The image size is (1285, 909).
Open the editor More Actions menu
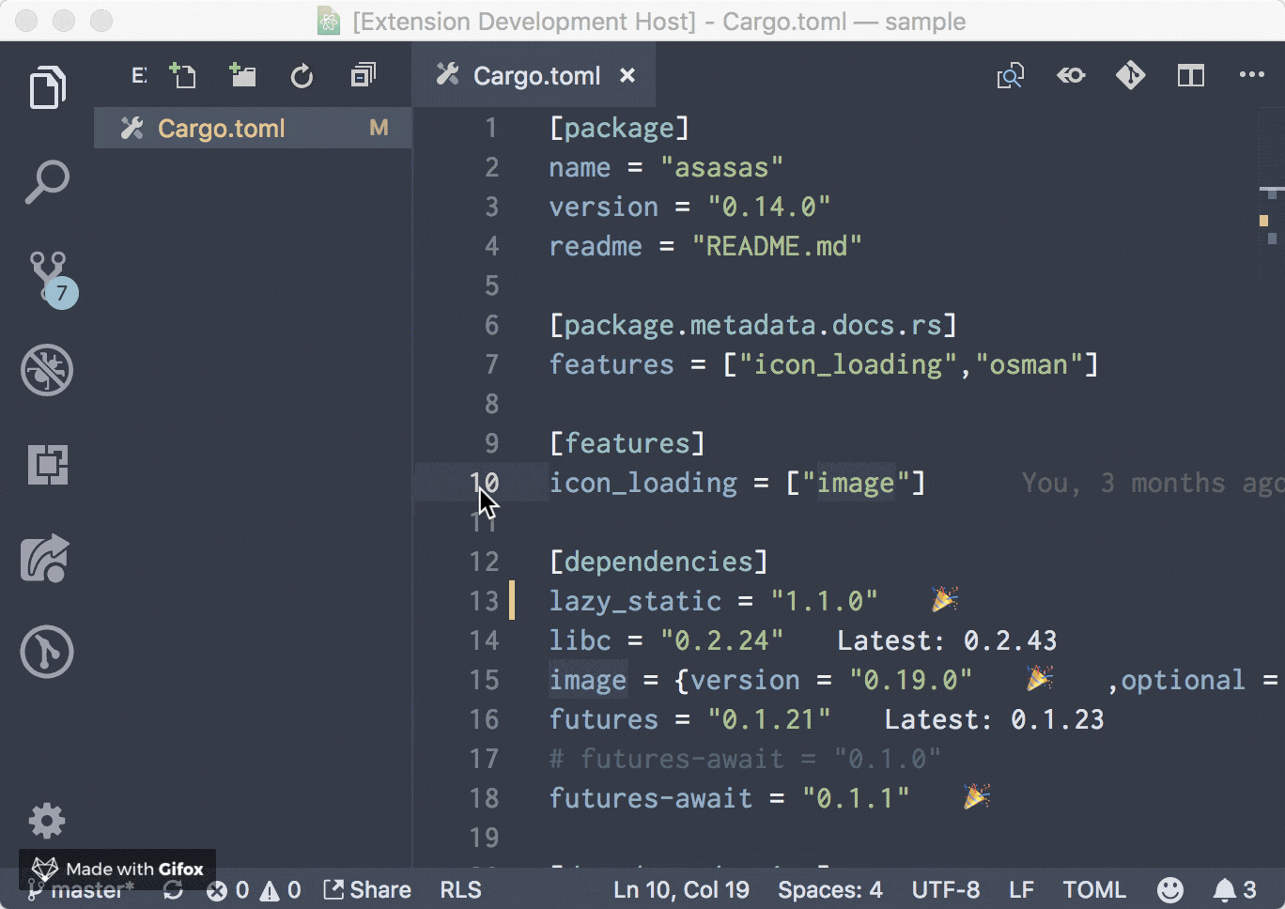pos(1252,75)
